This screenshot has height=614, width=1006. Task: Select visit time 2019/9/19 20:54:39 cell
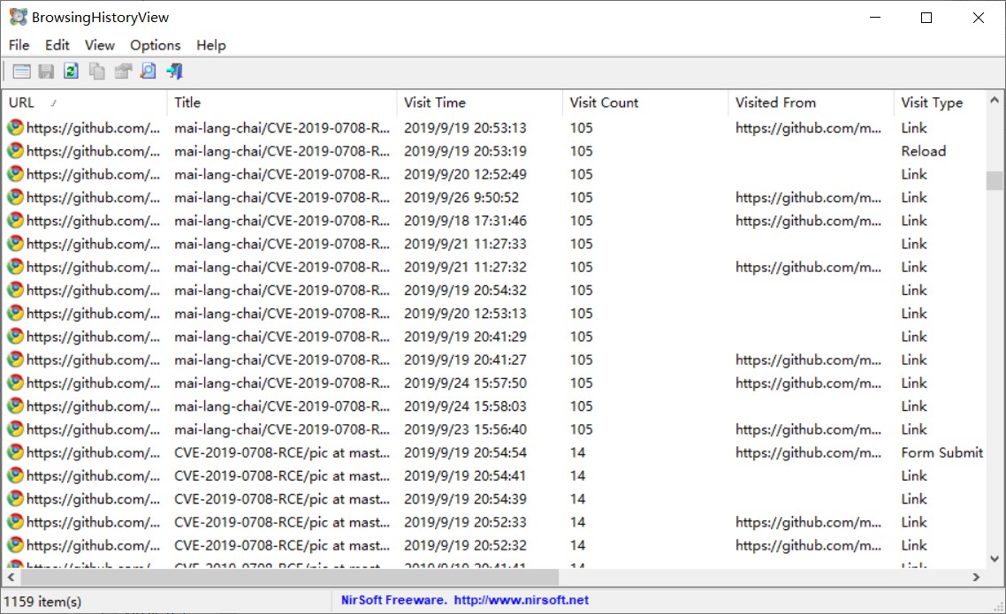[465, 498]
